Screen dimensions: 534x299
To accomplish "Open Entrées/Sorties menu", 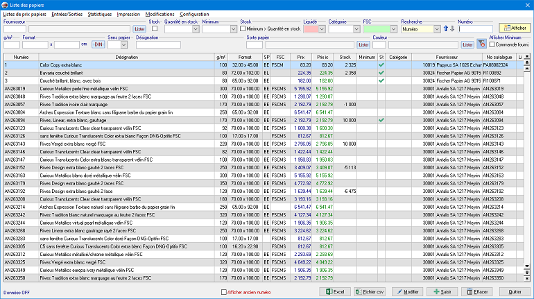I will pyautogui.click(x=67, y=15).
